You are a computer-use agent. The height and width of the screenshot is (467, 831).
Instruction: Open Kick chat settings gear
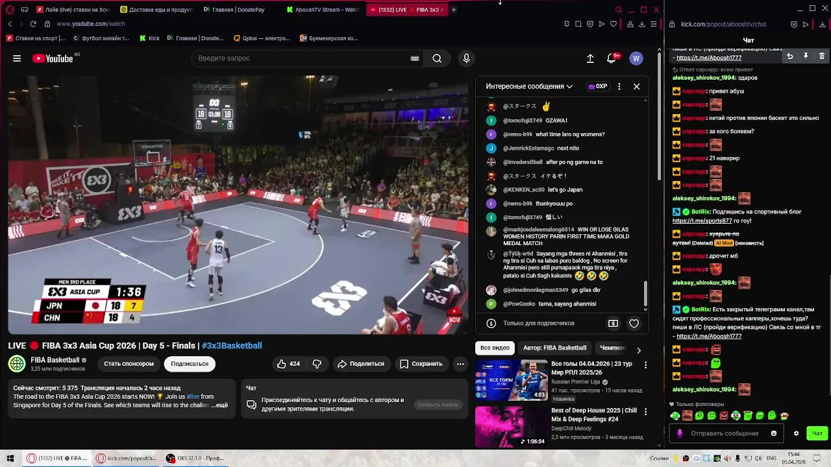[x=796, y=433]
